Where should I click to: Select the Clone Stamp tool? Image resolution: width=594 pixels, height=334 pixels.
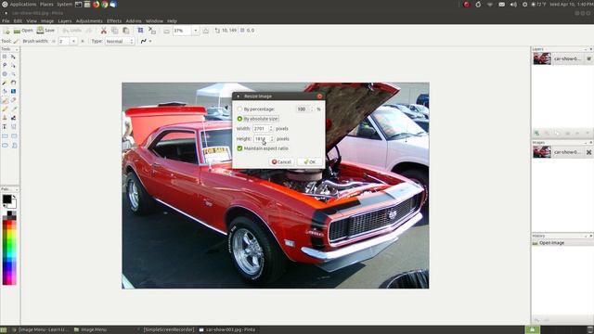[5, 118]
